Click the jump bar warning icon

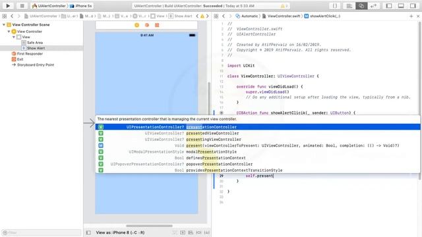pos(202,16)
